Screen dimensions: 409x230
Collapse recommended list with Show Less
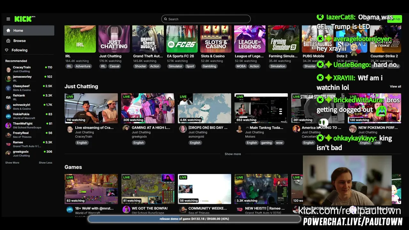point(45,163)
